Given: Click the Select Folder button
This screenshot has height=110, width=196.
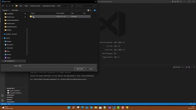Looking at the screenshot, I should (80, 69).
